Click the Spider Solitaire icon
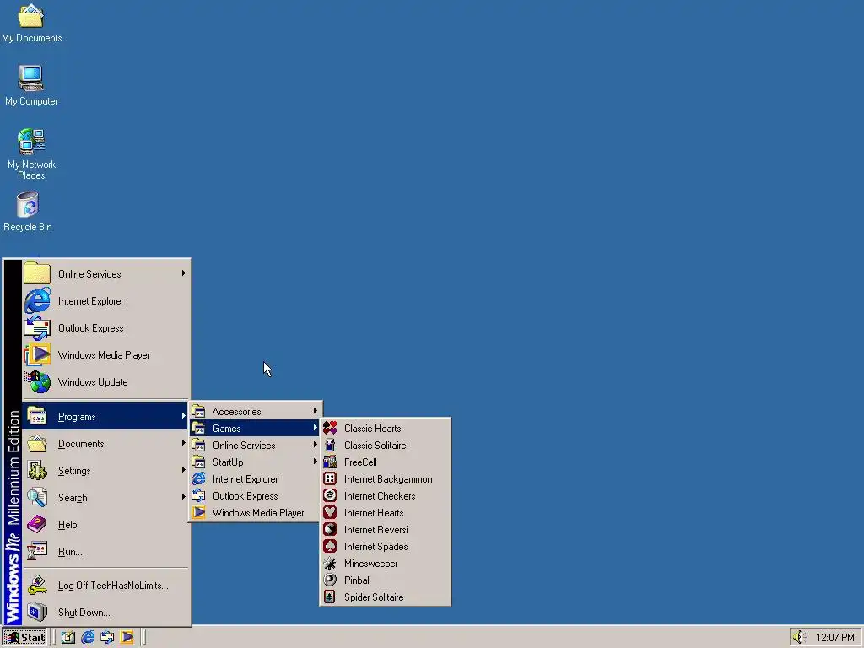Viewport: 864px width, 648px height. coord(330,597)
